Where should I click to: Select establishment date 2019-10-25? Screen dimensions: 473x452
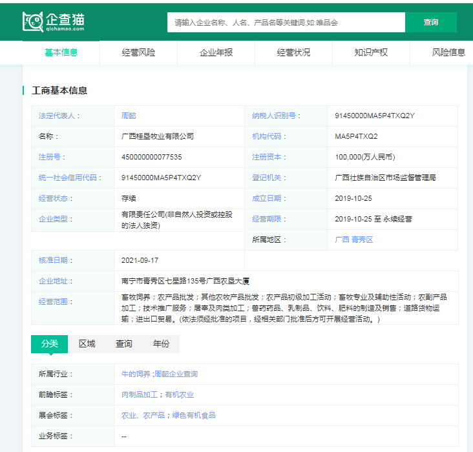click(x=353, y=198)
